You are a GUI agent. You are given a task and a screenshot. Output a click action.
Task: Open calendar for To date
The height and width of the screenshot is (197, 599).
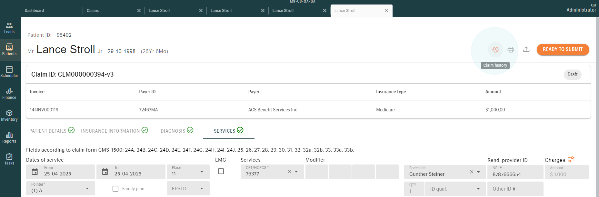(x=105, y=172)
